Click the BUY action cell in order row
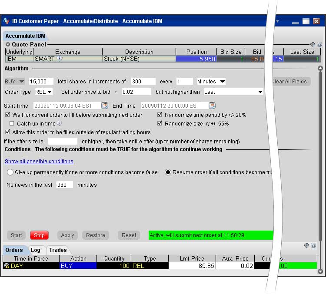Image resolution: width=326 pixels, height=294 pixels. pyautogui.click(x=78, y=266)
